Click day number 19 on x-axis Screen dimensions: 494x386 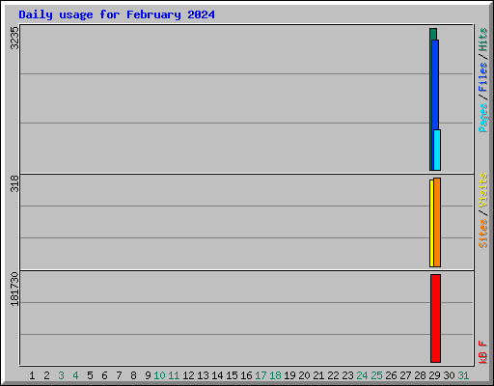pyautogui.click(x=289, y=375)
